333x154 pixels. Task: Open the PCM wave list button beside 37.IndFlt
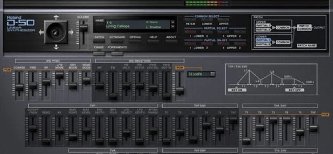coord(212,74)
